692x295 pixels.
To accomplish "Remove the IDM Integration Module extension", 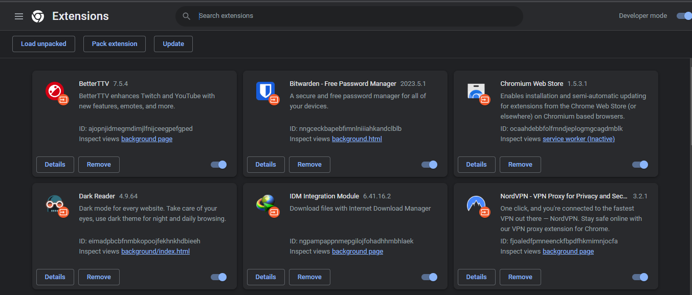I will pyautogui.click(x=309, y=277).
